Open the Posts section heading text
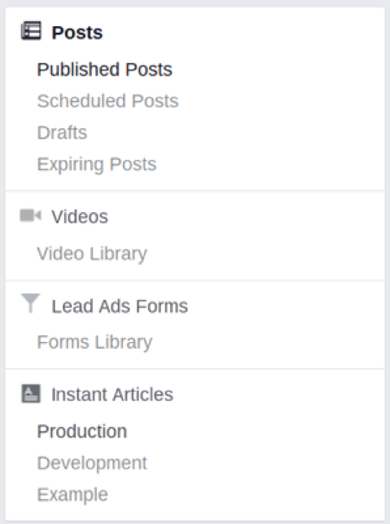The image size is (390, 524). (77, 33)
